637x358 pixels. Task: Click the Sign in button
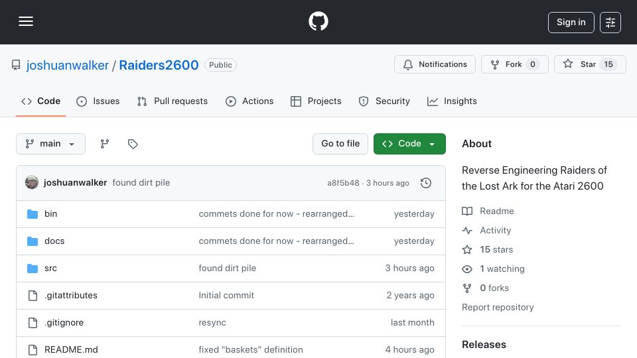(x=571, y=23)
